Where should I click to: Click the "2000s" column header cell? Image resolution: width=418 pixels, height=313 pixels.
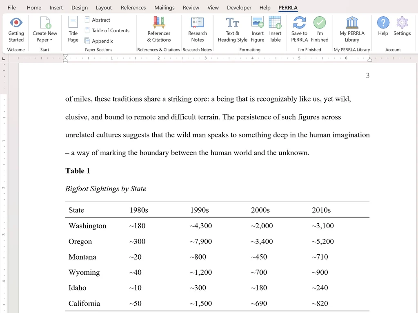260,210
